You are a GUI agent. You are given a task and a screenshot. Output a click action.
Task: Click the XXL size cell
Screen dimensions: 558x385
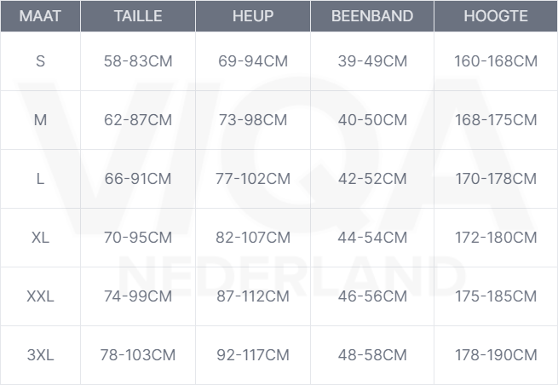click(40, 296)
